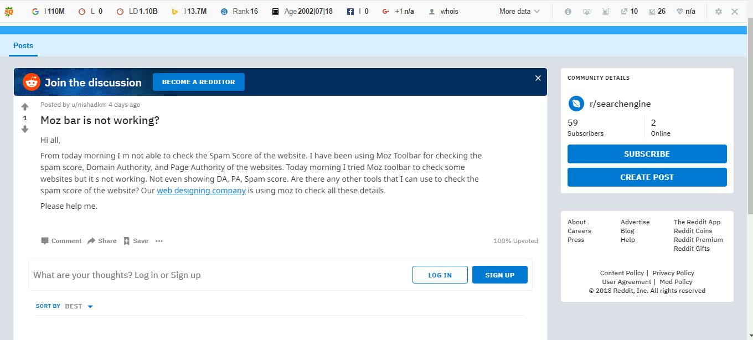The width and height of the screenshot is (753, 340).
Task: Click r/searchengine community icon
Action: (576, 104)
